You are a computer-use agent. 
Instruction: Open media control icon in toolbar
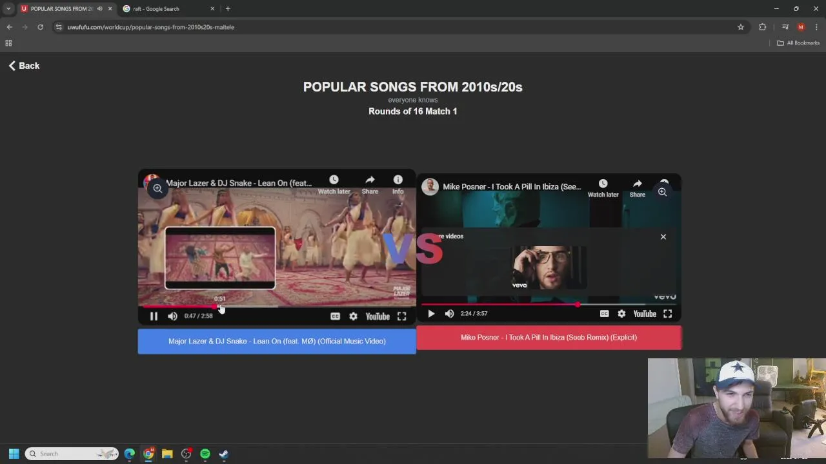[785, 27]
